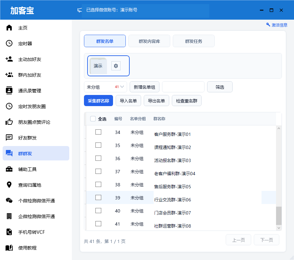Click the 名单分组 column header
The height and width of the screenshot is (260, 294).
coord(138,119)
